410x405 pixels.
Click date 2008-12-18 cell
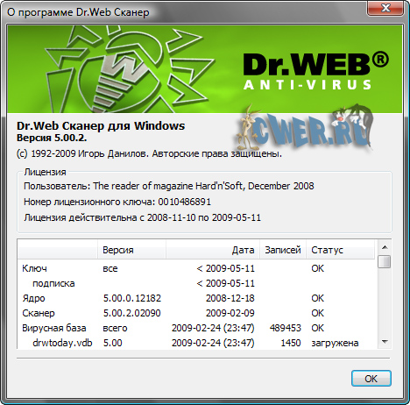[230, 298]
